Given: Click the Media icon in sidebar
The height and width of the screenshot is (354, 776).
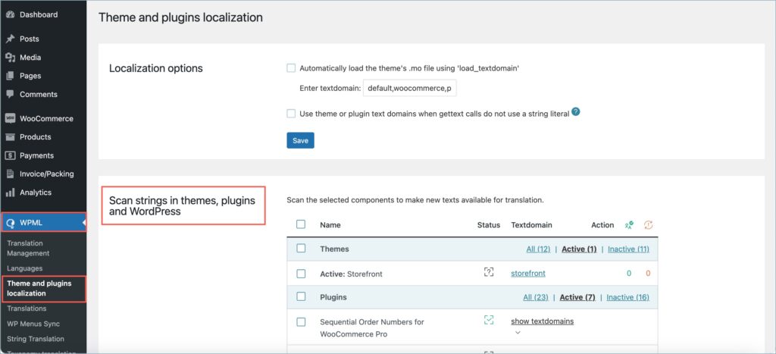Looking at the screenshot, I should (x=10, y=58).
